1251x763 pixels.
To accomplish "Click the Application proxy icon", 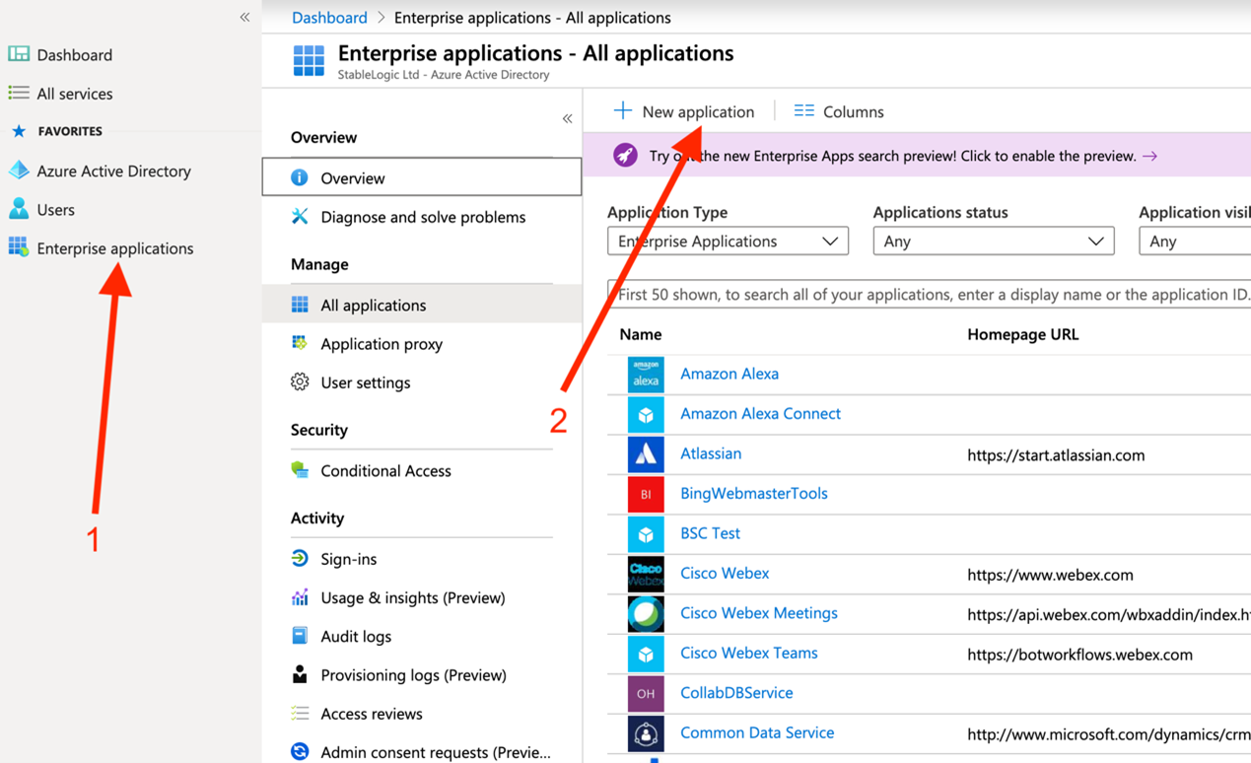I will pos(300,343).
